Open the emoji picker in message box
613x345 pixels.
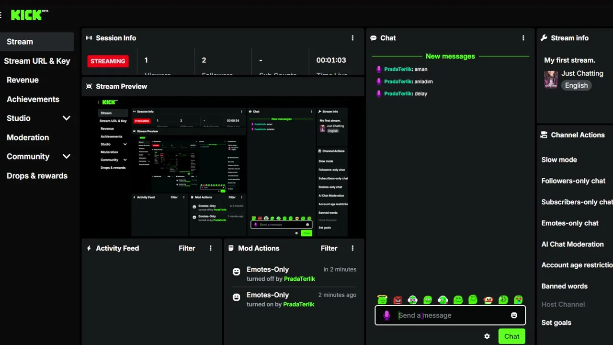[x=514, y=315]
